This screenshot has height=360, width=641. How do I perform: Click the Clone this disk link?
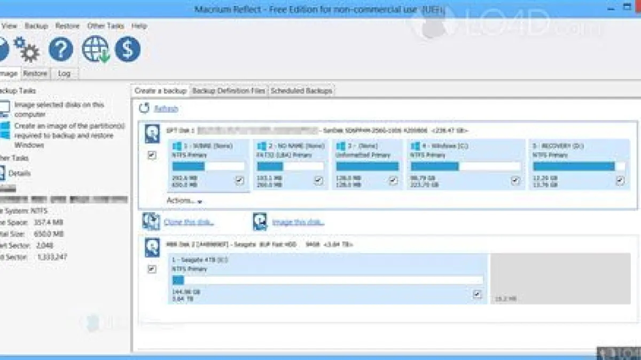click(189, 222)
